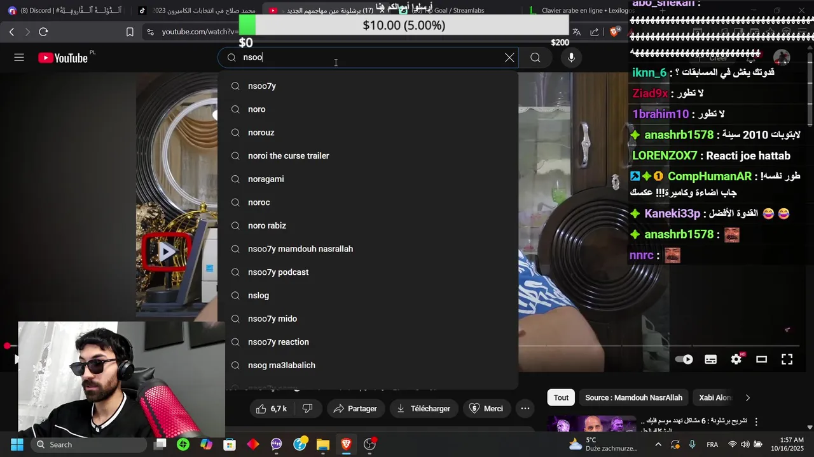814x457 pixels.
Task: Select the Source : Mamdouh NasrAllah chip
Action: [x=633, y=398]
